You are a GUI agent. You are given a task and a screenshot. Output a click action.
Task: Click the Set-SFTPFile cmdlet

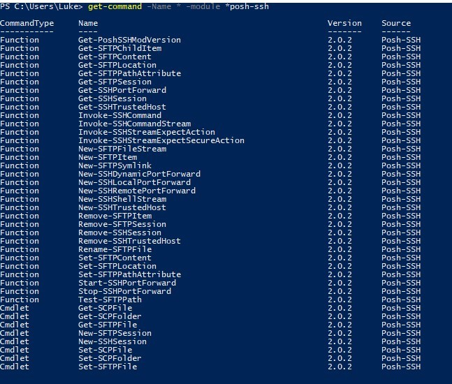click(x=107, y=367)
